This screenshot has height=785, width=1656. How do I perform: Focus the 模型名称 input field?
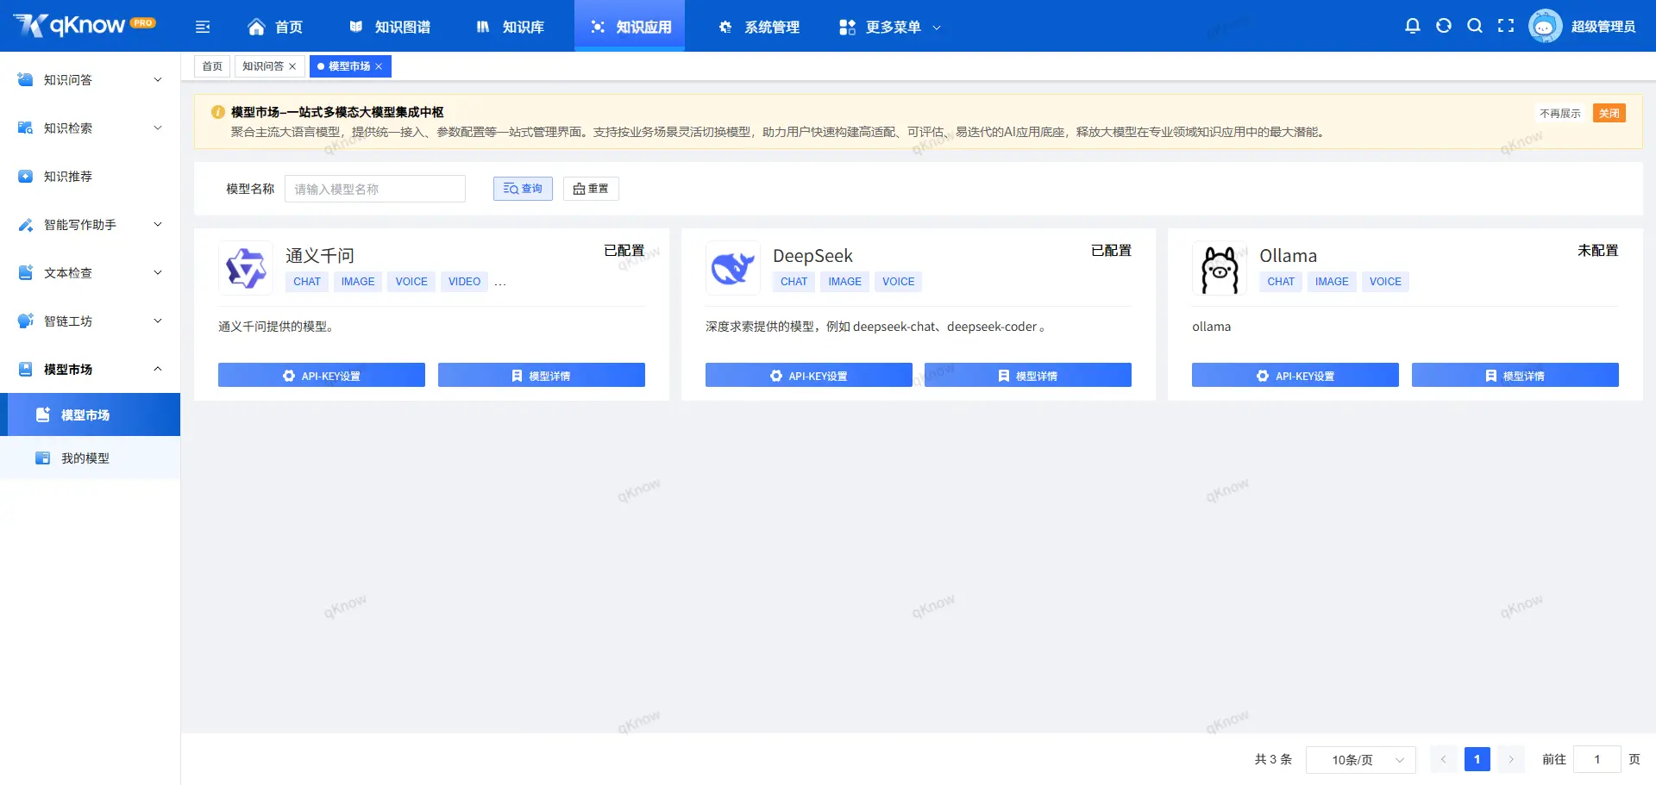click(375, 189)
